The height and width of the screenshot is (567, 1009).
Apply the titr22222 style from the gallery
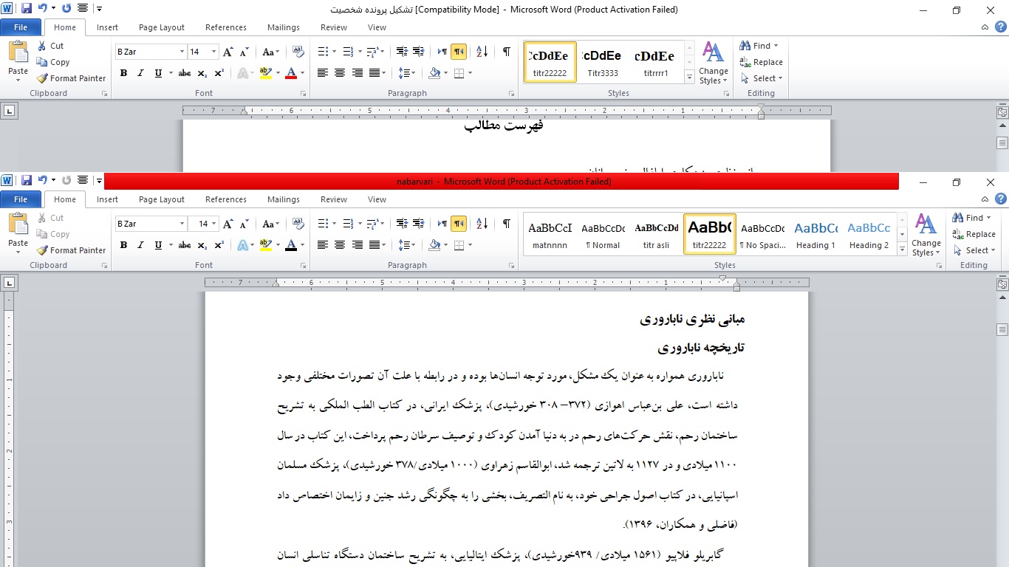[x=709, y=233]
